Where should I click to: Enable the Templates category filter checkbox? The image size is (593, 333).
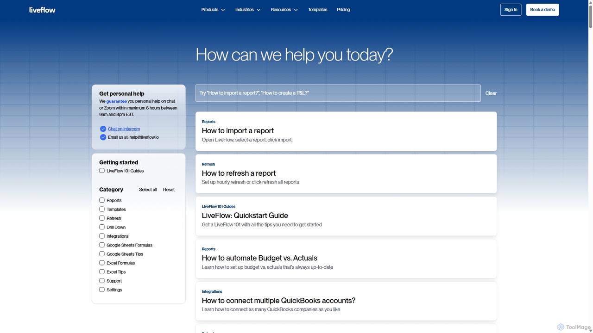click(102, 209)
